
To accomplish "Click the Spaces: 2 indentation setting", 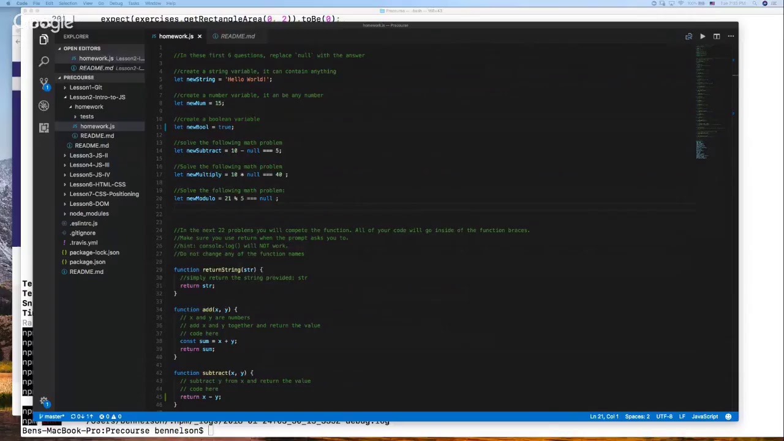I will tap(637, 417).
